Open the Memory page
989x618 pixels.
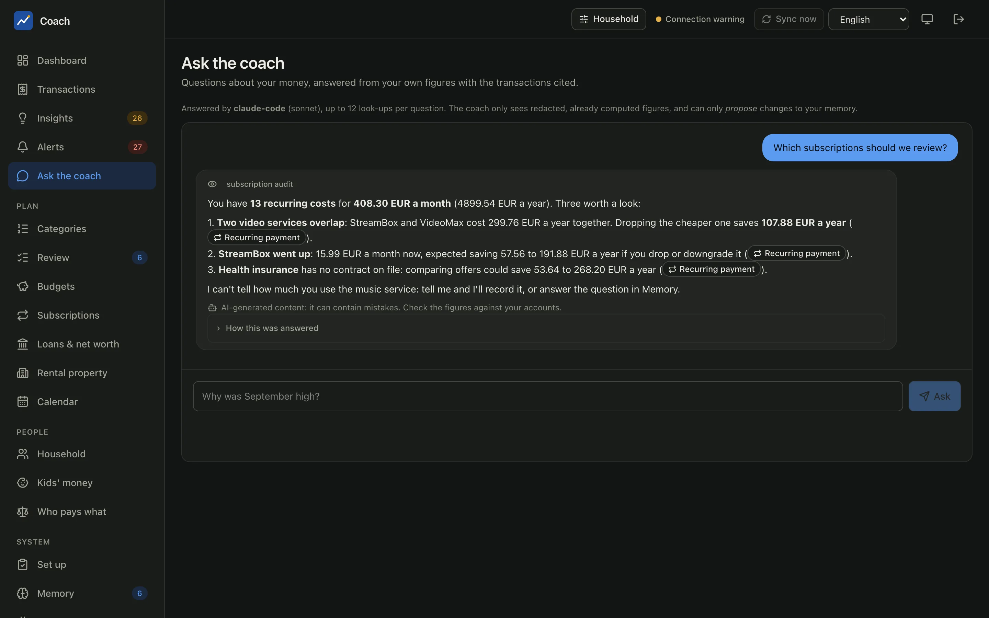pyautogui.click(x=82, y=593)
